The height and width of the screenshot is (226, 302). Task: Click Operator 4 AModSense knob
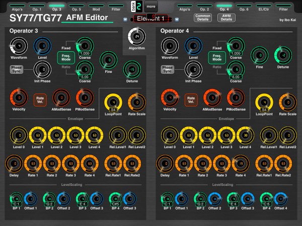212,97
